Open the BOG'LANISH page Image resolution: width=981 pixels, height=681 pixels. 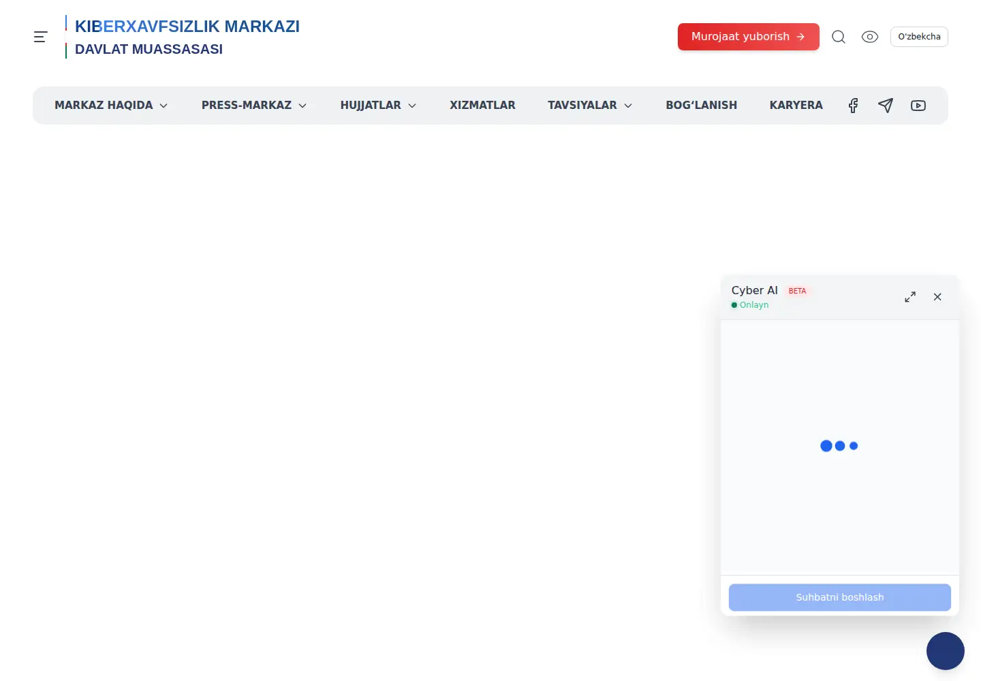click(x=701, y=106)
